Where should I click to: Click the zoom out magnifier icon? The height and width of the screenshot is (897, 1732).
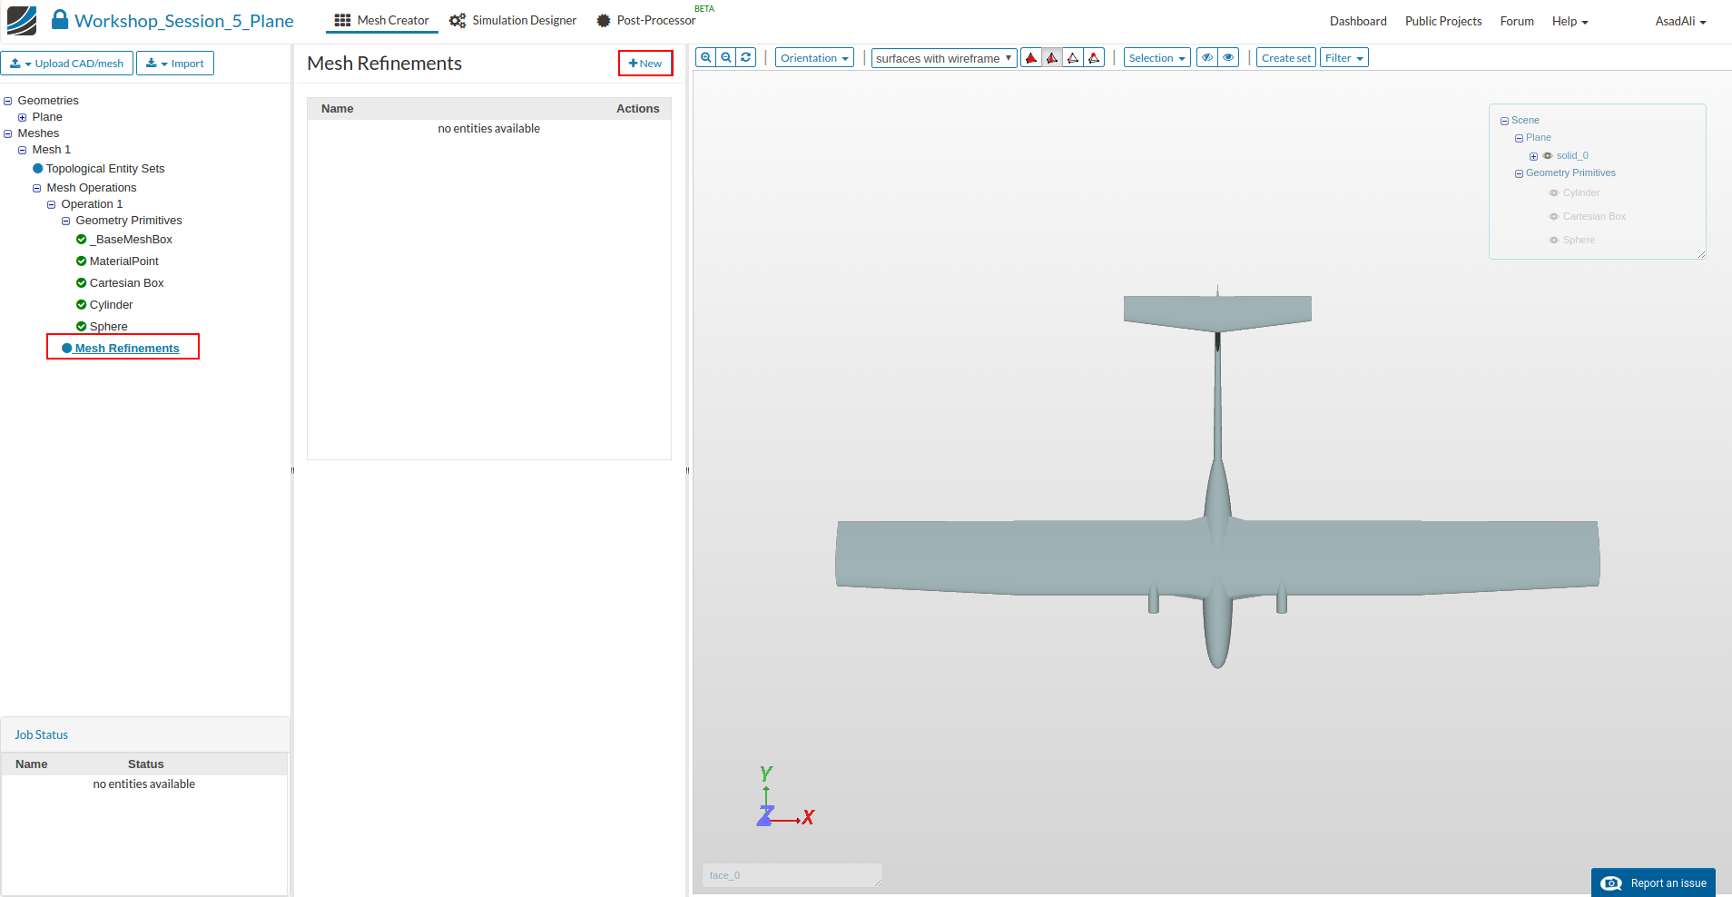click(x=726, y=57)
